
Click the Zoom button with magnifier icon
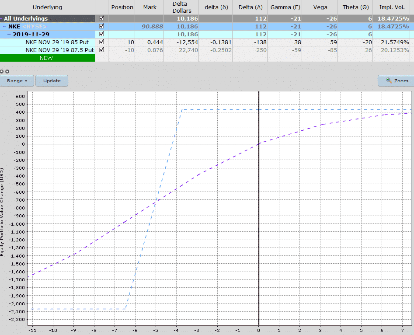(397, 80)
